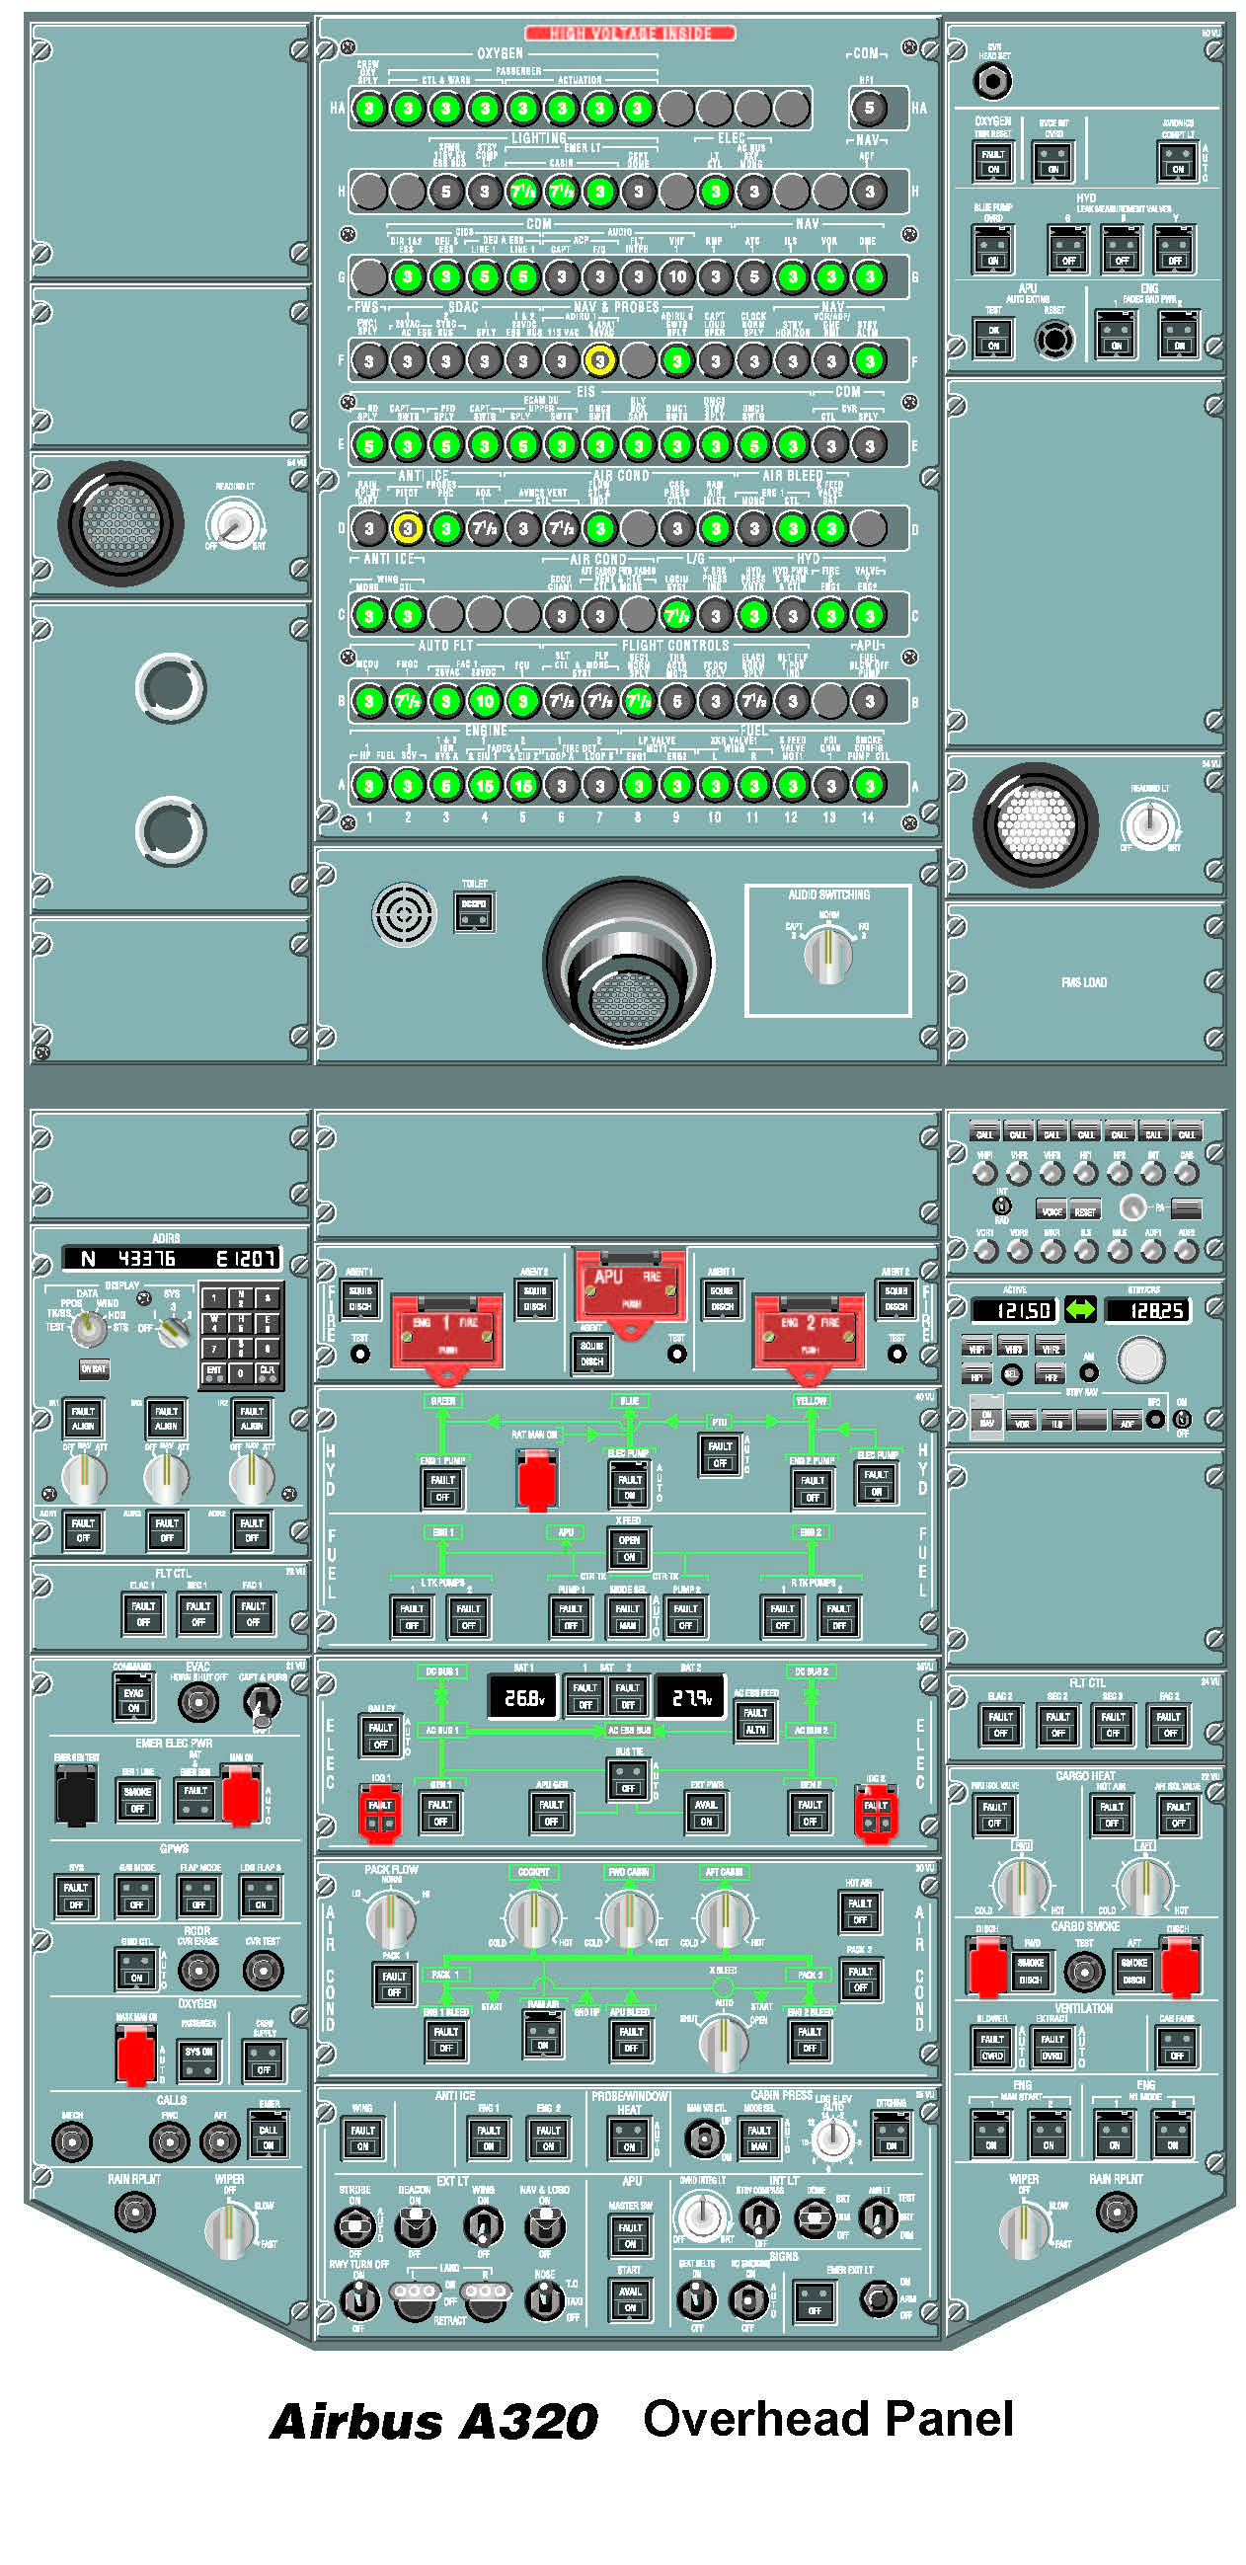This screenshot has height=2565, width=1246.
Task: Click the RAM AIR guarded pushbutton
Action: (x=542, y=2034)
